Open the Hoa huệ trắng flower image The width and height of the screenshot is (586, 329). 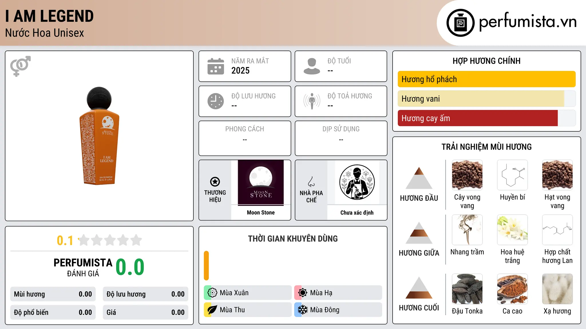click(512, 230)
